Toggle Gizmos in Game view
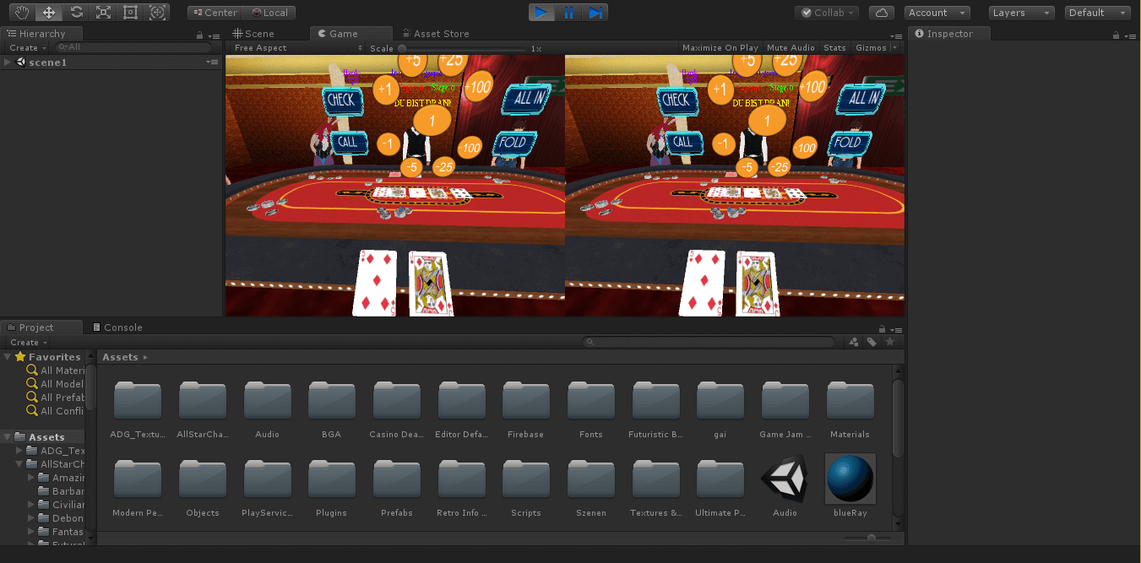Image resolution: width=1141 pixels, height=563 pixels. point(870,48)
